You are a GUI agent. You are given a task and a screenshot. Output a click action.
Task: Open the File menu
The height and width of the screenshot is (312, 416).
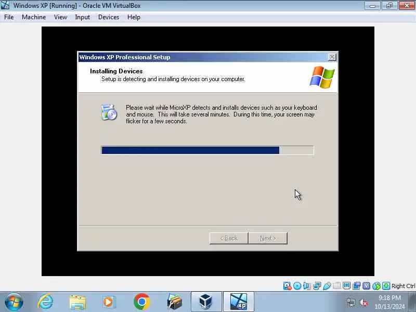click(9, 17)
